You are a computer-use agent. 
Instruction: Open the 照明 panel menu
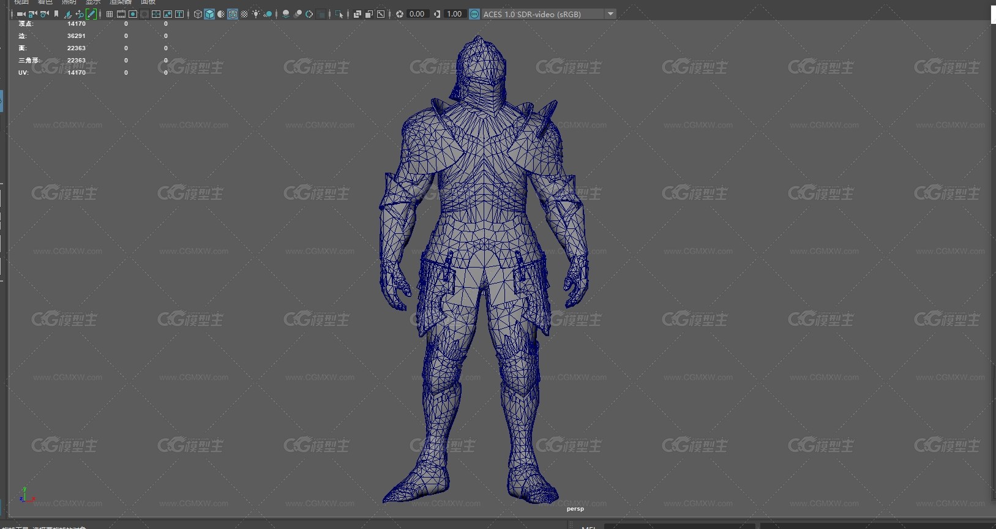(x=69, y=2)
